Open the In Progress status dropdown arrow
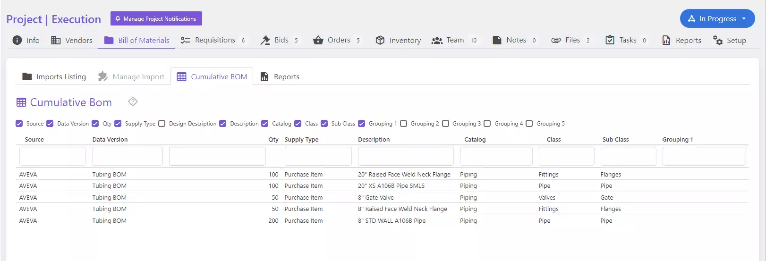The width and height of the screenshot is (766, 261). click(x=744, y=19)
